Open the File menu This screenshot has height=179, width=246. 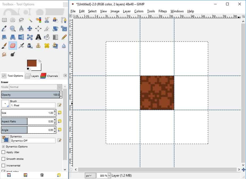tap(73, 11)
